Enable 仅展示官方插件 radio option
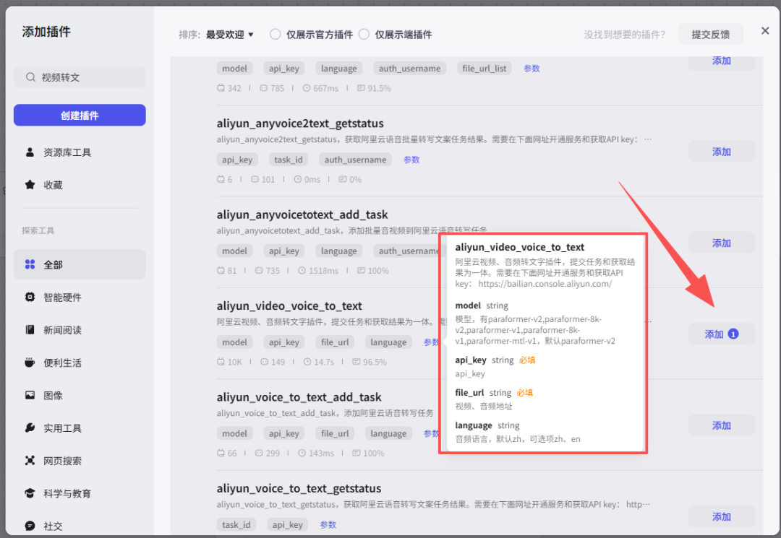This screenshot has height=538, width=781. pyautogui.click(x=275, y=35)
